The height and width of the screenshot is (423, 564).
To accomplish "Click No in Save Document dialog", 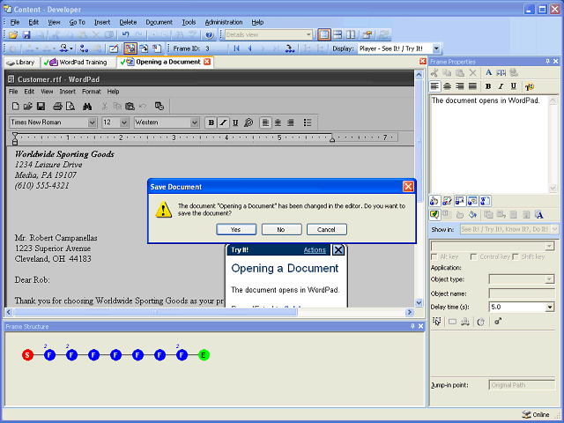I will coord(281,229).
